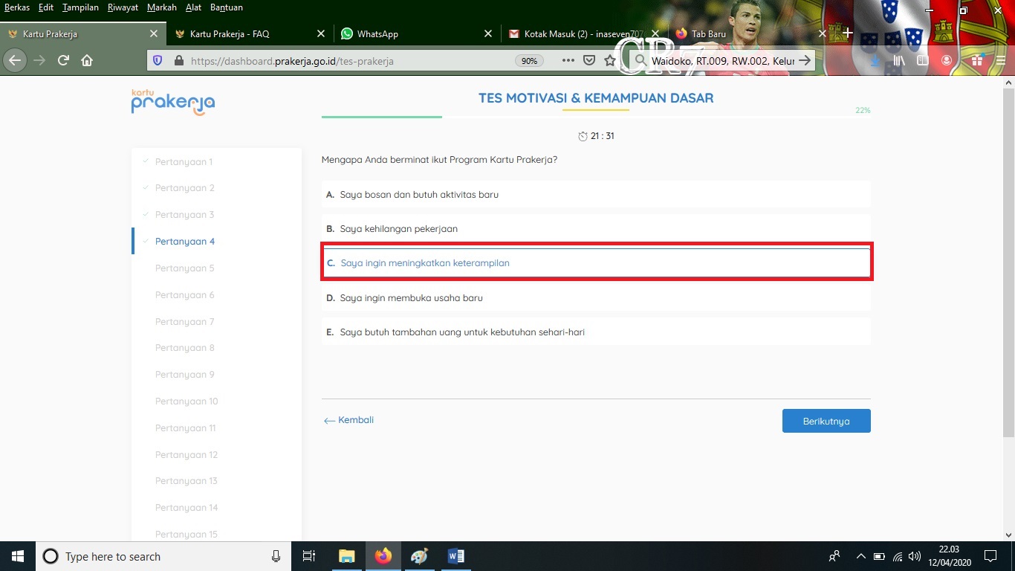Screen dimensions: 1015x571
Task: Open the Riwayat menu
Action: (123, 7)
